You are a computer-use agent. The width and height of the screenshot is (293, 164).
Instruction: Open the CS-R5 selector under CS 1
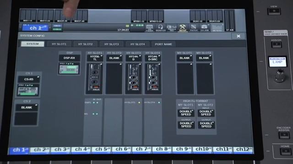click(x=29, y=79)
